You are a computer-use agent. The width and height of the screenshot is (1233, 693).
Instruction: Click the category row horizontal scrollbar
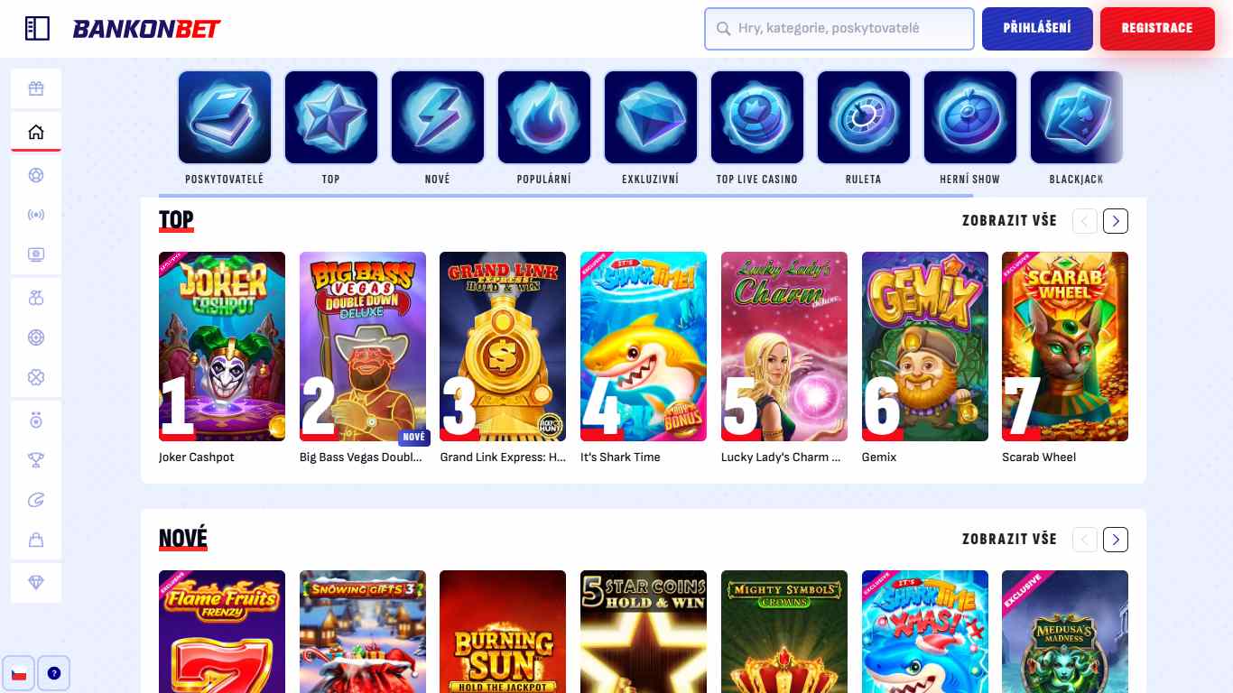coord(566,195)
